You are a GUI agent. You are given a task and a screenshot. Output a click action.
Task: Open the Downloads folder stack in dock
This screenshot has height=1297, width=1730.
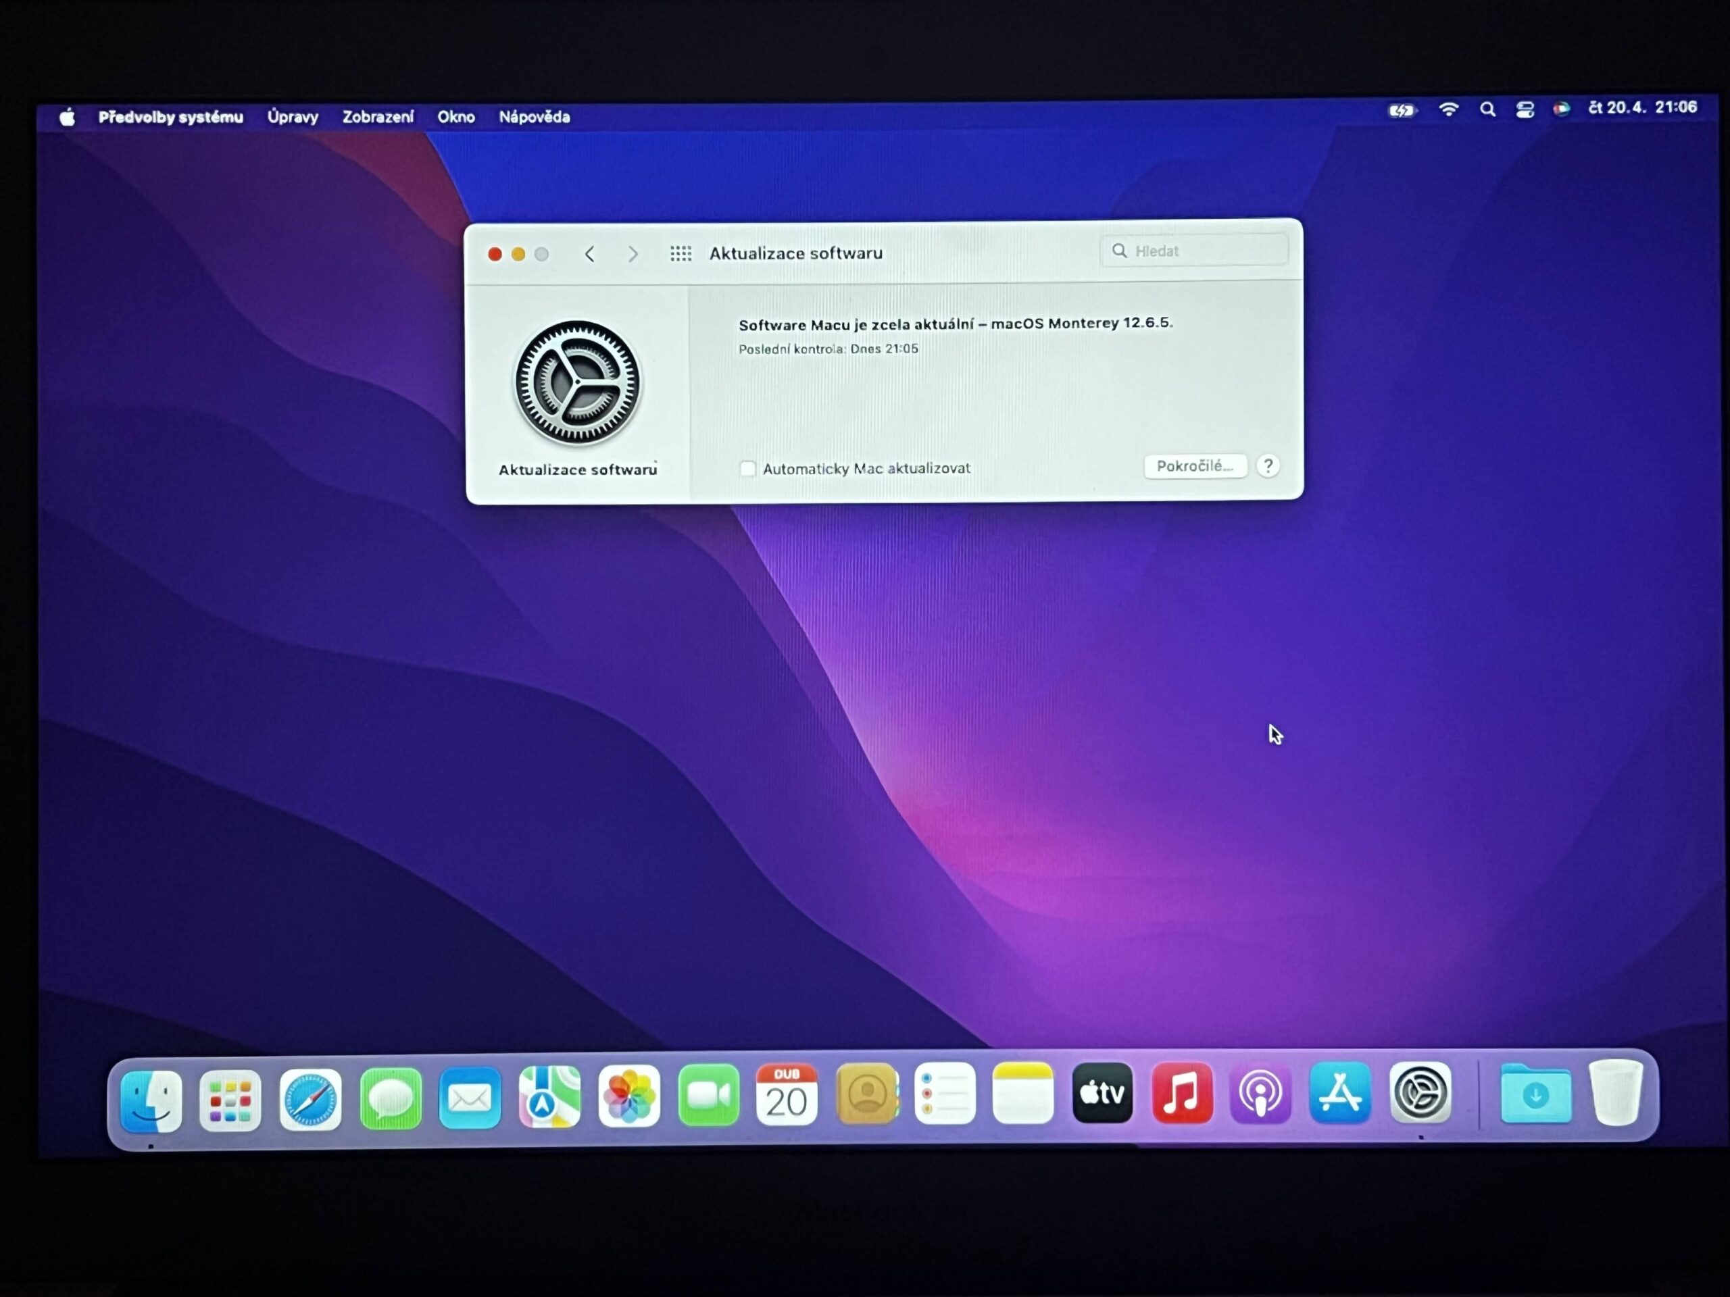1535,1095
